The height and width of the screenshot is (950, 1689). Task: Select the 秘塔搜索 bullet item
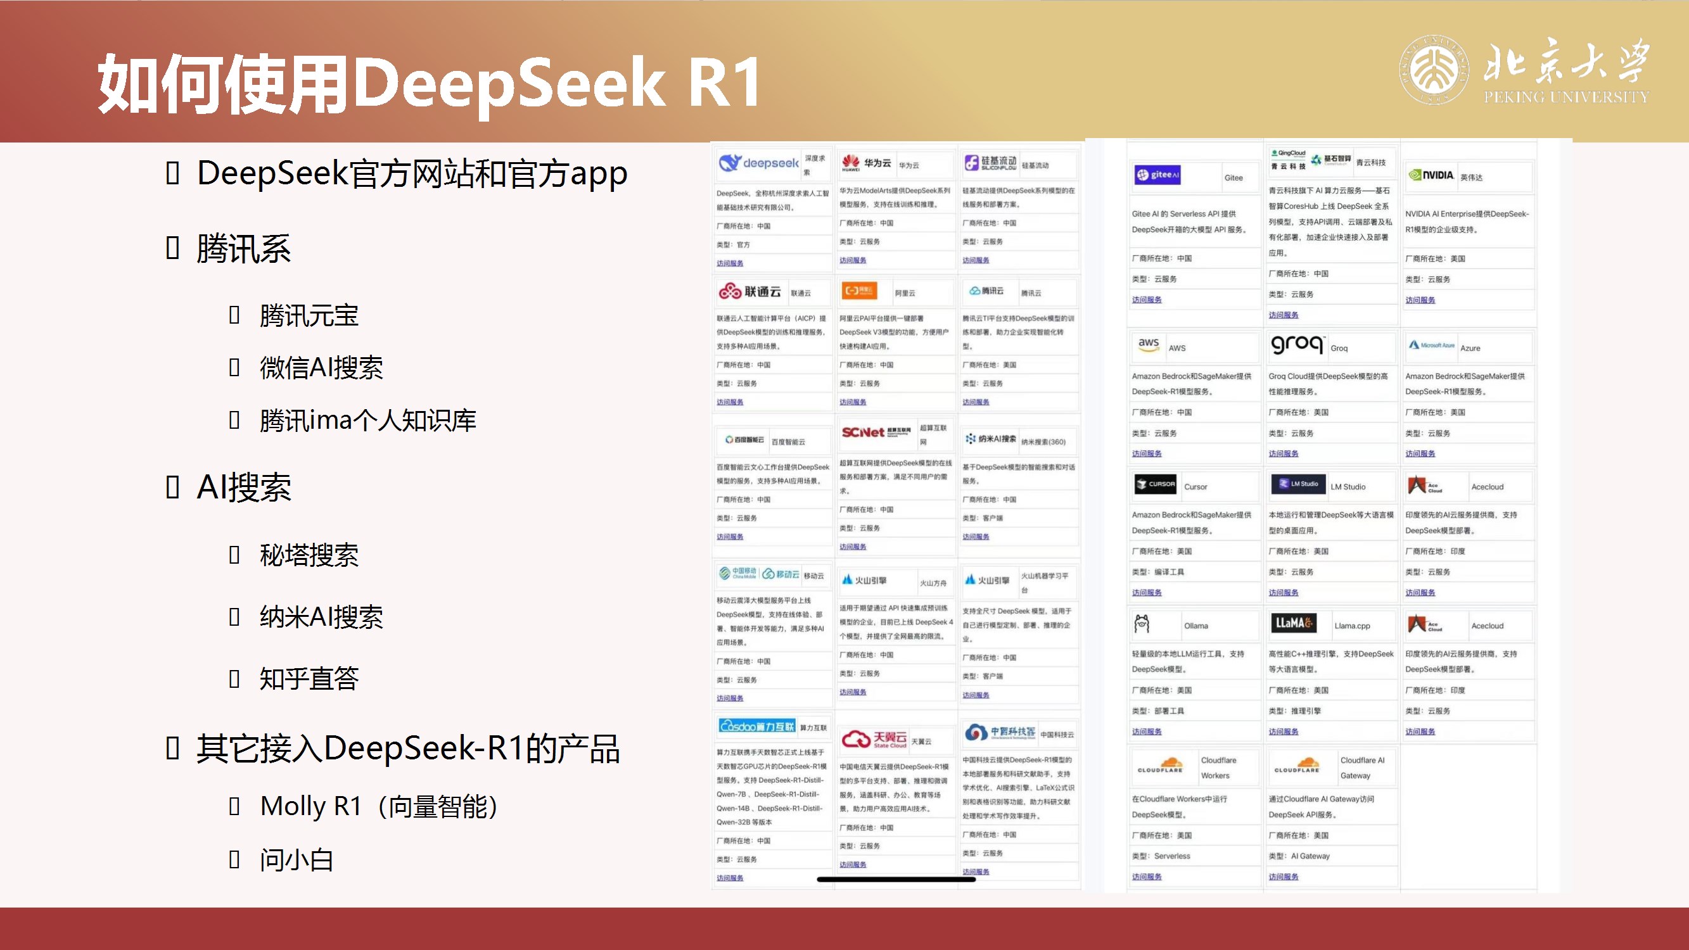point(309,555)
